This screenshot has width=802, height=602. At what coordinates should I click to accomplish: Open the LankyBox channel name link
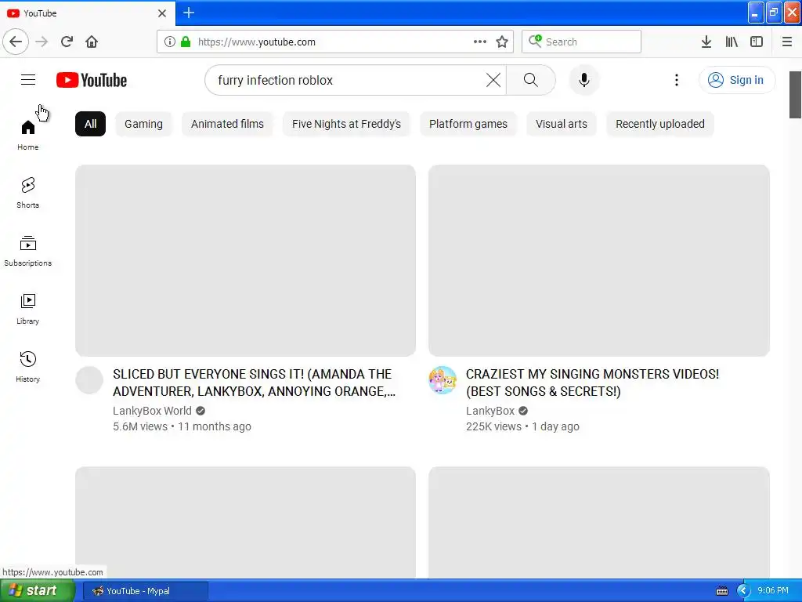click(x=490, y=411)
